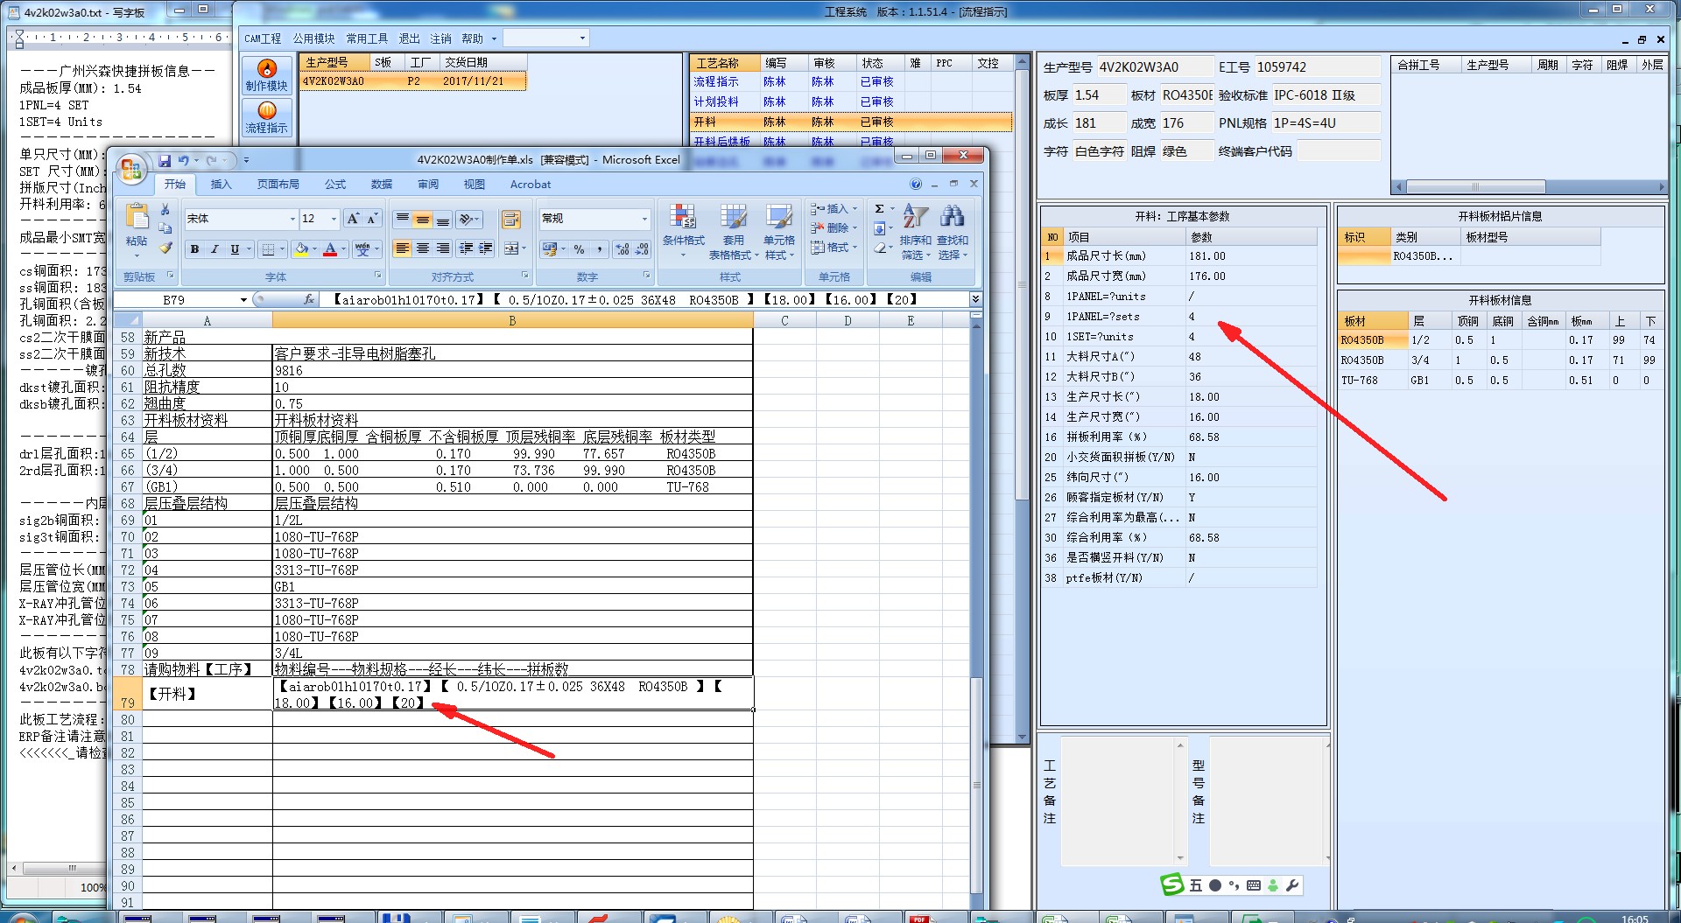Open the Sogou soft keyboard icon
The width and height of the screenshot is (1681, 923).
[x=1254, y=885]
